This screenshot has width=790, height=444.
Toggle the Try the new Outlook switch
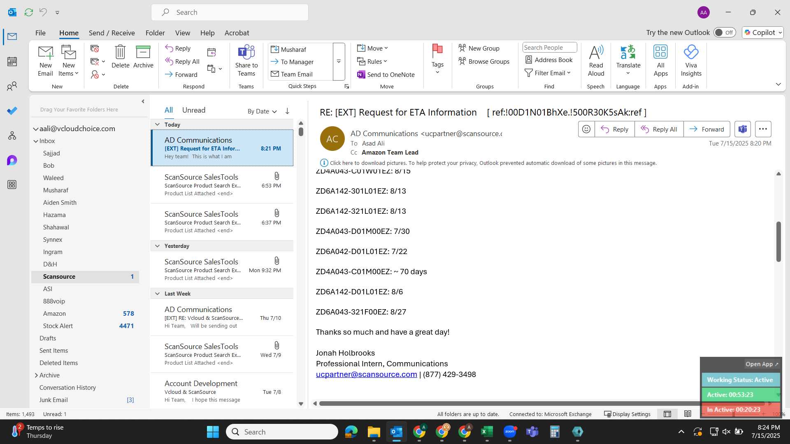(x=725, y=32)
